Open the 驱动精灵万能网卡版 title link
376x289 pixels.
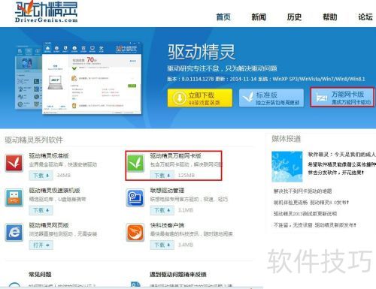(175, 155)
